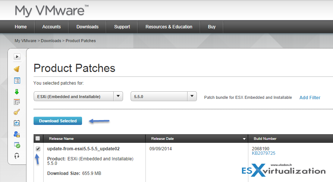Click Product Patches in the breadcrumb
The width and height of the screenshot is (333, 182).
point(81,41)
